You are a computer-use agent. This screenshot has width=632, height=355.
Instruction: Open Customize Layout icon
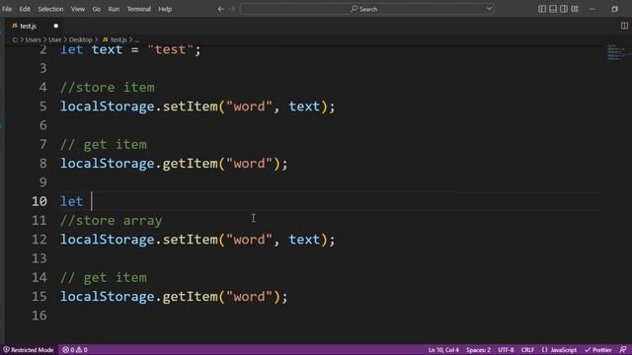tap(575, 9)
